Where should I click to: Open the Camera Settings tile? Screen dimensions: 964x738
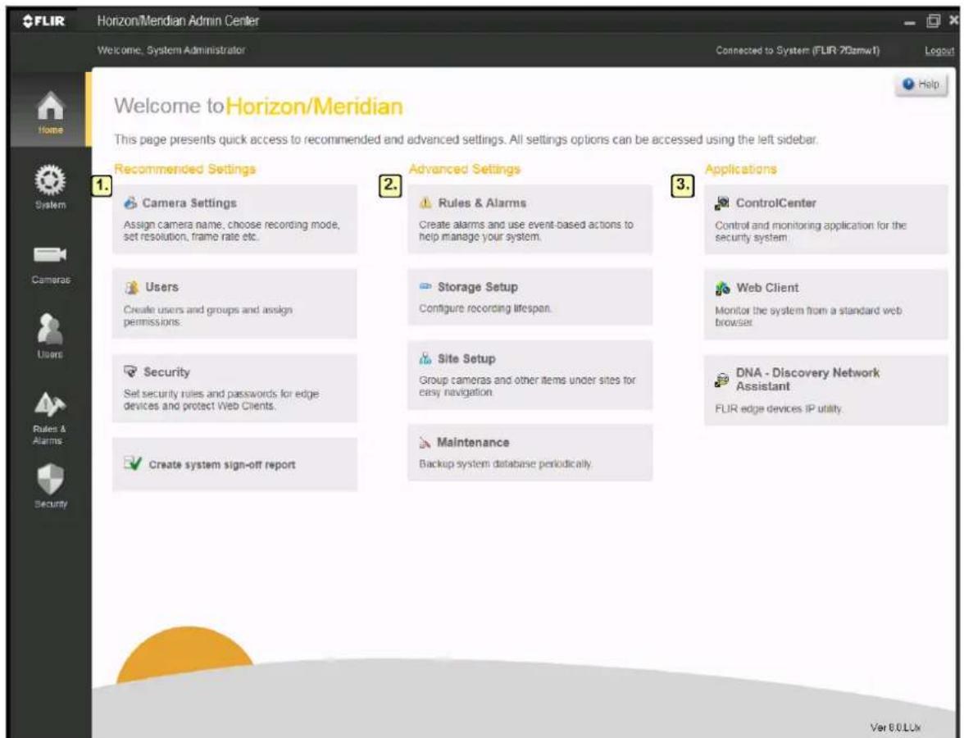pyautogui.click(x=234, y=219)
